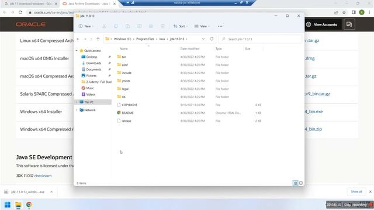The image size is (374, 210).
Task: Click the Share icon in Explorer toolbar
Action: 151,26
